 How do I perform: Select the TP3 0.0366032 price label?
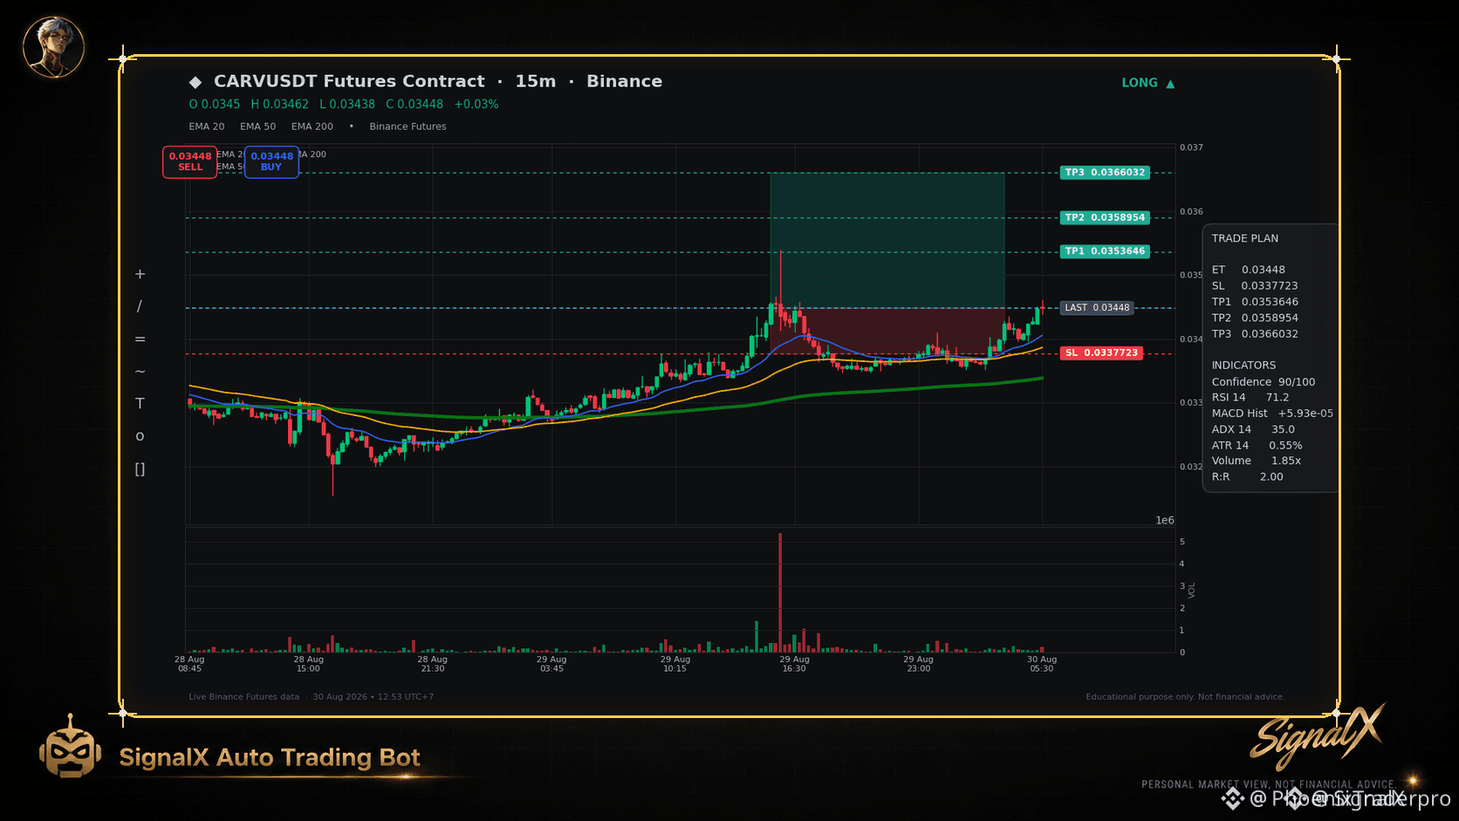1105,173
